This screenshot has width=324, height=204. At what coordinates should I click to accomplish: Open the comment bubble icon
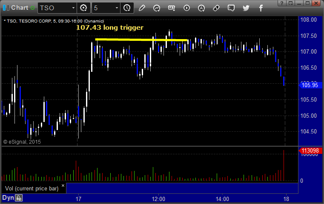[231, 8]
